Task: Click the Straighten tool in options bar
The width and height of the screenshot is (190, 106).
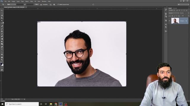Action: pyautogui.click(x=44, y=4)
